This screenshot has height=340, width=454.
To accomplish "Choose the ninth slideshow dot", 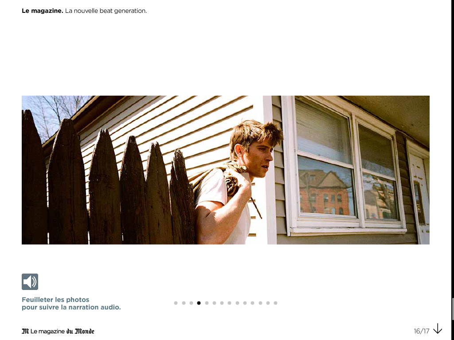I will point(238,303).
